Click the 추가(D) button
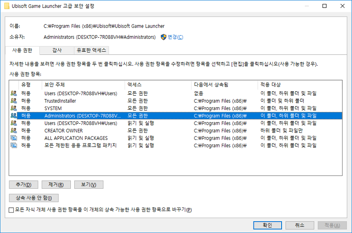 tap(24, 185)
